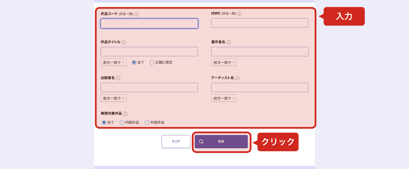Choose 外国作品 radio button
The image size is (409, 169).
(x=147, y=123)
